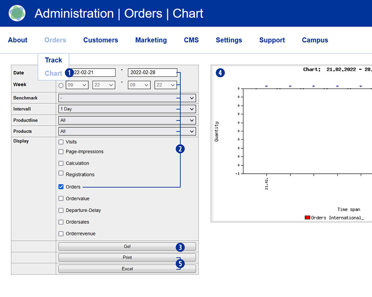Click the end date field 2022-02-28
Screen dimensions: 372x297
pyautogui.click(x=152, y=73)
